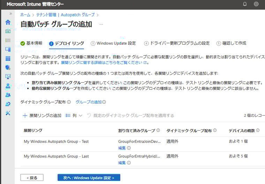This screenshot has height=184, width=265.
Task: Select デプロイ リング step tab
Action: (66, 44)
